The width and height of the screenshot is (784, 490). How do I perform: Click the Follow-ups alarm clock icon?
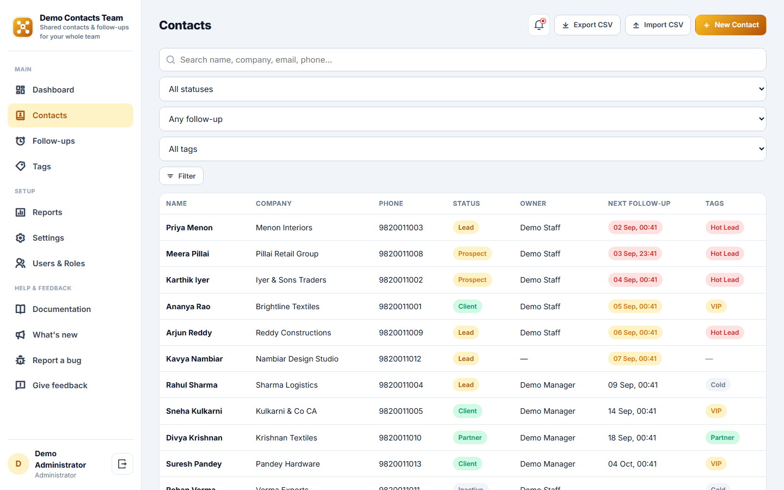(x=21, y=141)
